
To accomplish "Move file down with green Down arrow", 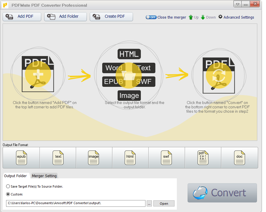I will 208,17.
